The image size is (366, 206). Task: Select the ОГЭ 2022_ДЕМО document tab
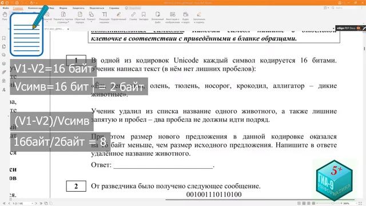(55, 29)
